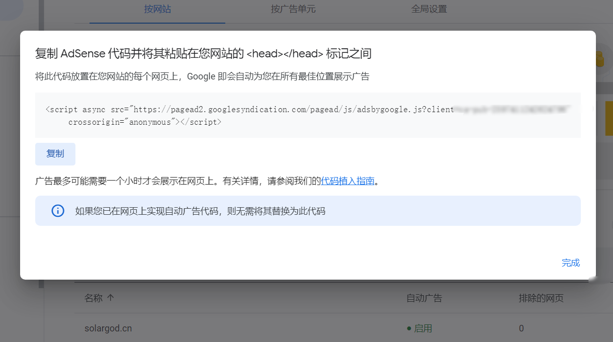The width and height of the screenshot is (613, 342).
Task: Click the AdSense script code snippet
Action: click(251, 115)
